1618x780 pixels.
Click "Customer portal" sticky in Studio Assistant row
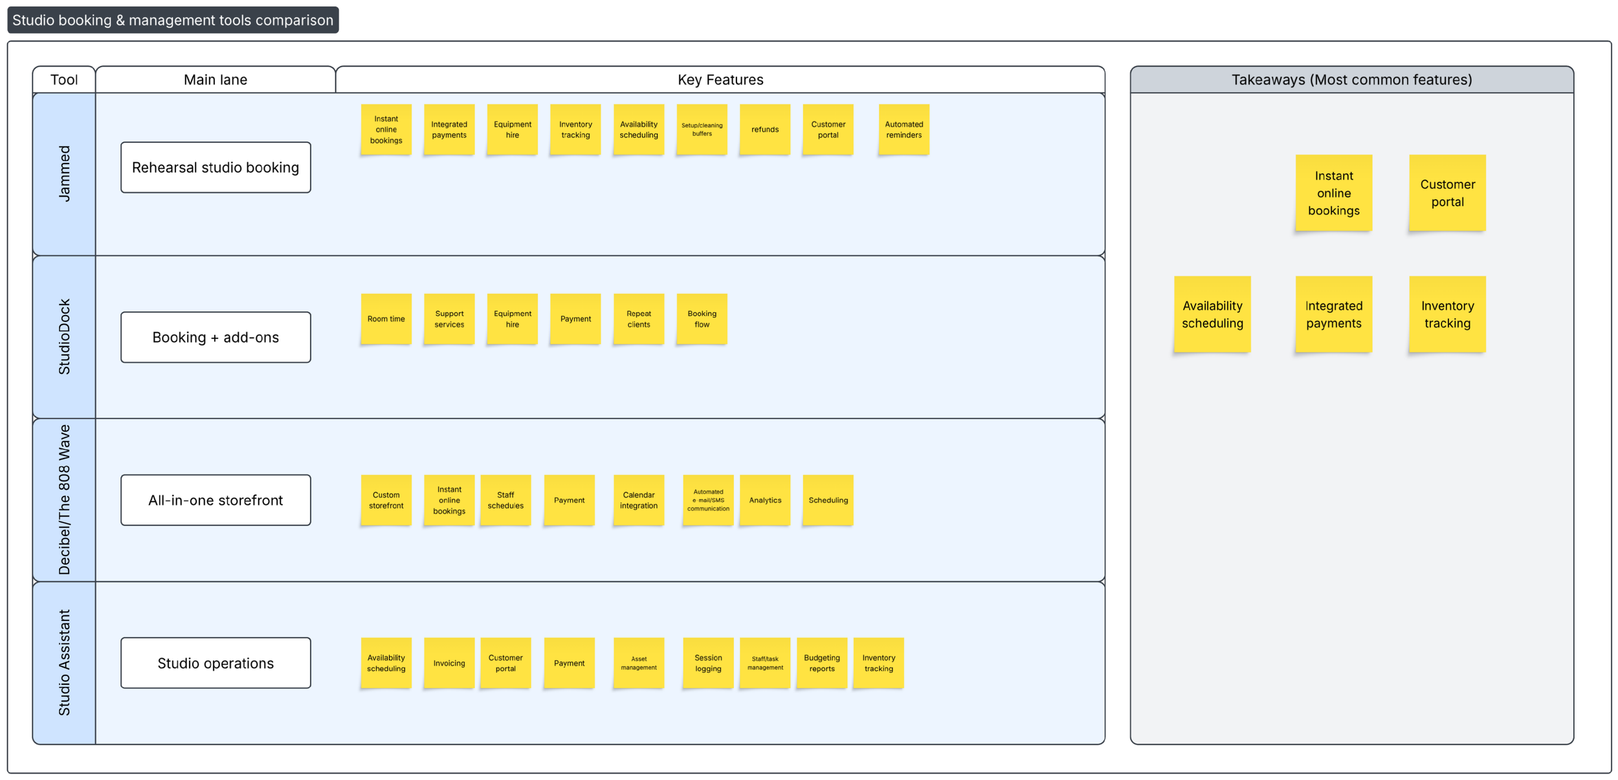click(505, 663)
